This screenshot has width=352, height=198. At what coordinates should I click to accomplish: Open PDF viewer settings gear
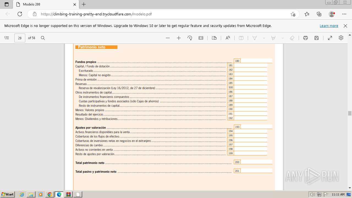pyautogui.click(x=341, y=38)
